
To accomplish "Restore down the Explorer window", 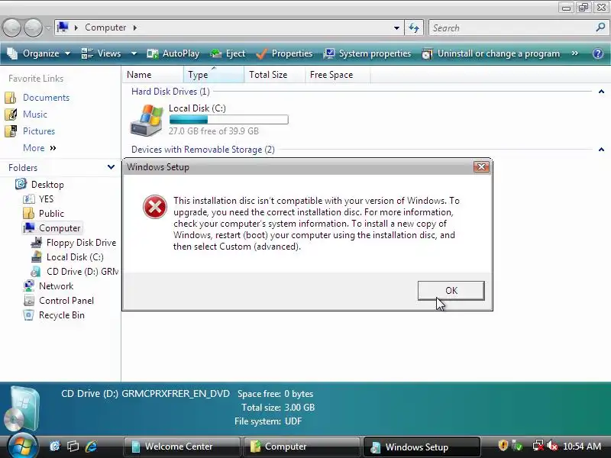I will pyautogui.click(x=583, y=8).
